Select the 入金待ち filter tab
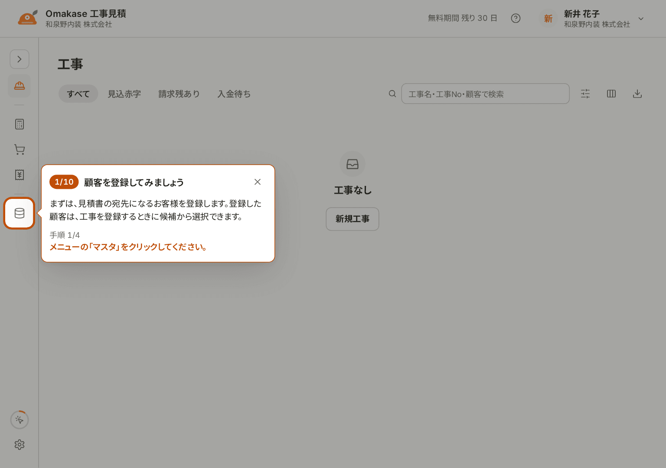The width and height of the screenshot is (666, 468). [234, 94]
